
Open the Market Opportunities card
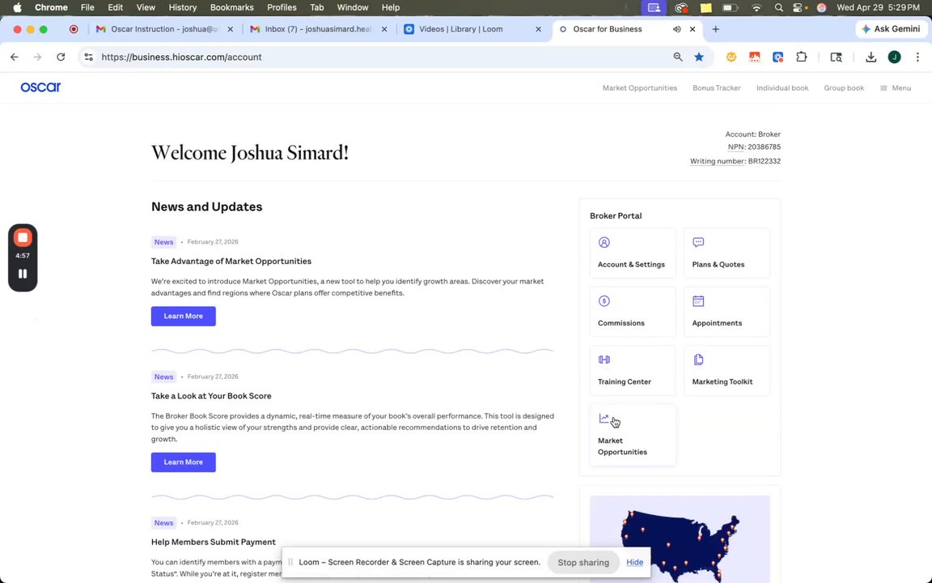pos(633,434)
